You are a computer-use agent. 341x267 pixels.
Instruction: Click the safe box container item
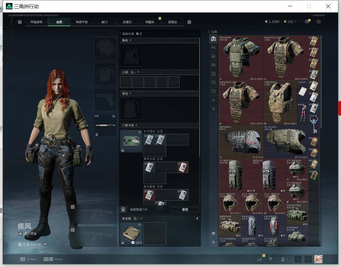tap(131, 234)
